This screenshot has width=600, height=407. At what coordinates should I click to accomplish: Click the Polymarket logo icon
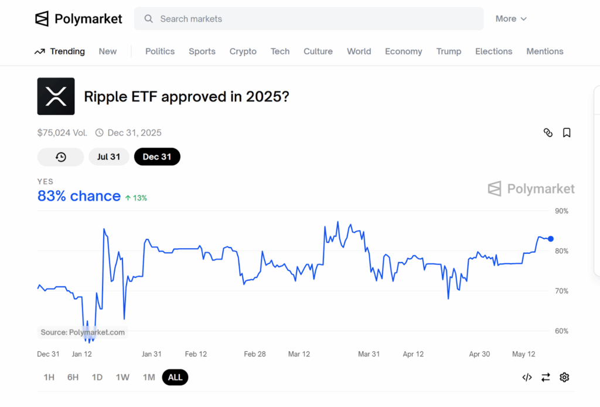pyautogui.click(x=42, y=19)
